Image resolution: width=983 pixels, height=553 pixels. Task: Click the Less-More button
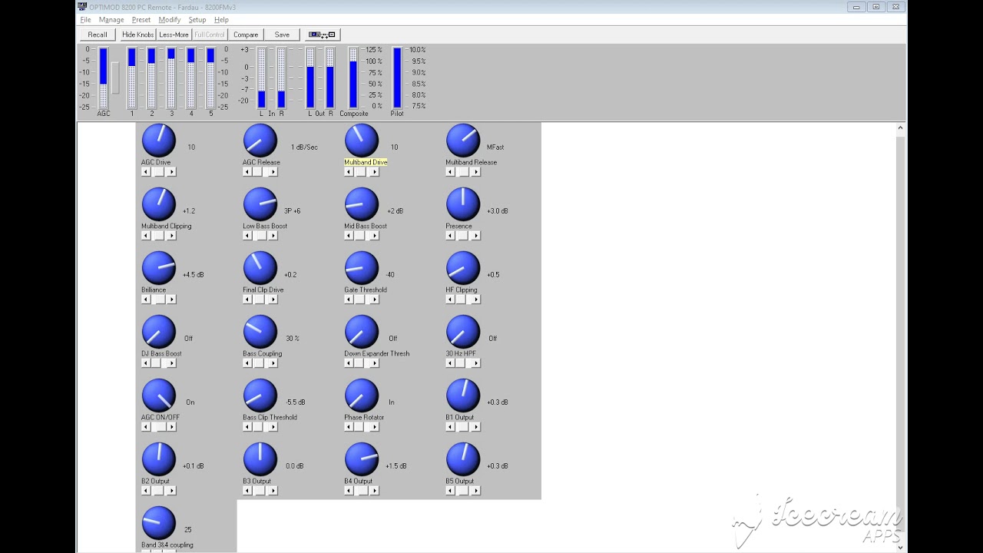coord(174,35)
